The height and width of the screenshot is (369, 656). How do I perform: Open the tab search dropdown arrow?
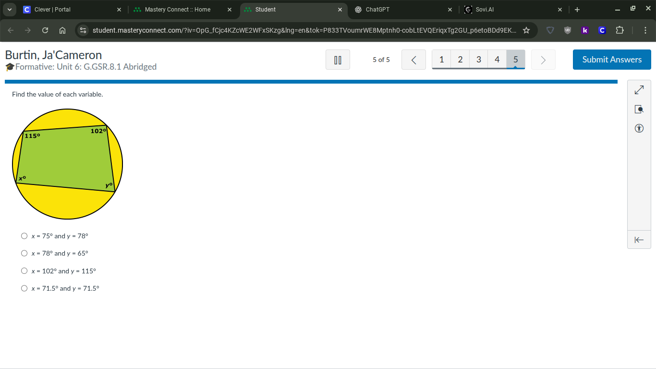pyautogui.click(x=10, y=10)
